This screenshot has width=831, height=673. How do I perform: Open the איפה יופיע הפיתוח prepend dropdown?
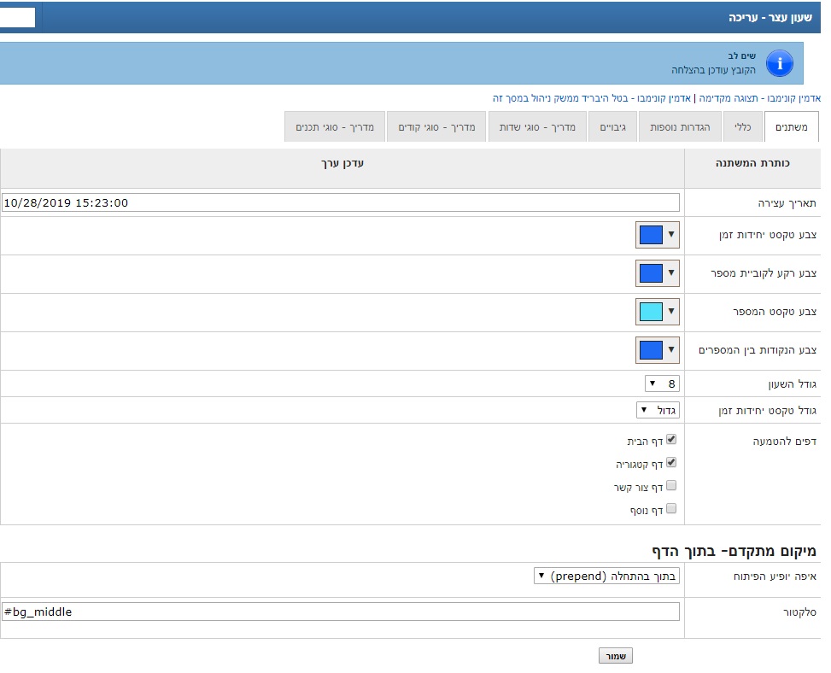point(606,576)
